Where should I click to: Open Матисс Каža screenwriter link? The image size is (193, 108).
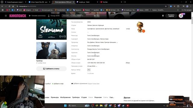tap(104, 39)
